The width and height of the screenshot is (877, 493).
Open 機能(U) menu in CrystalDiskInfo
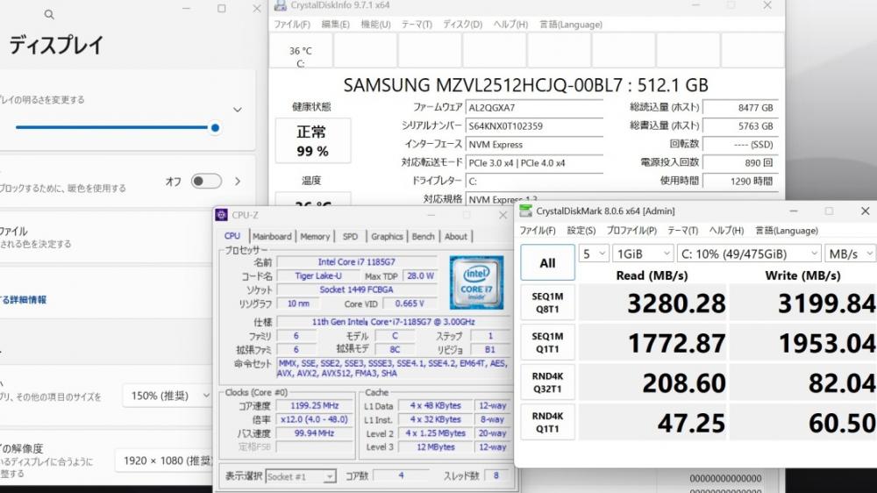[x=376, y=25]
